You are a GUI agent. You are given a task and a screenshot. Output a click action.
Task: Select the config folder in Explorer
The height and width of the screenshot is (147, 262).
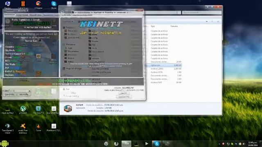(93, 38)
